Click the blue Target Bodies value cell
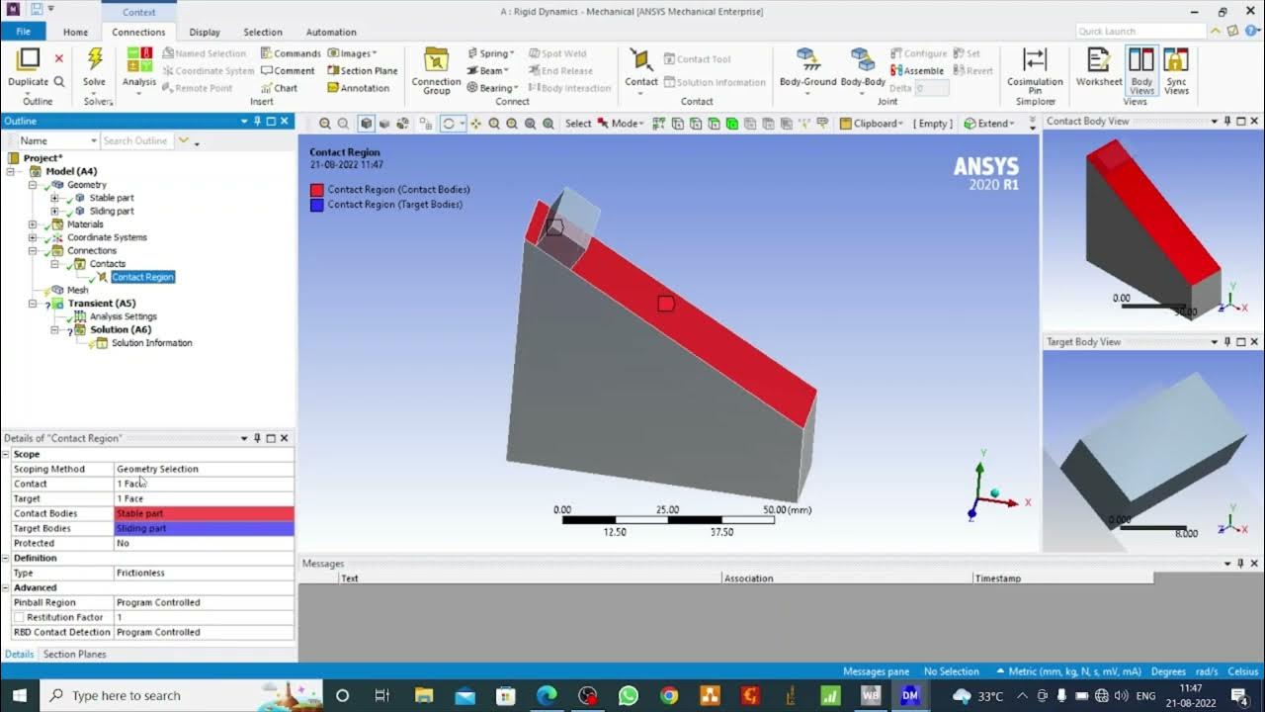The width and height of the screenshot is (1265, 712). coord(205,528)
